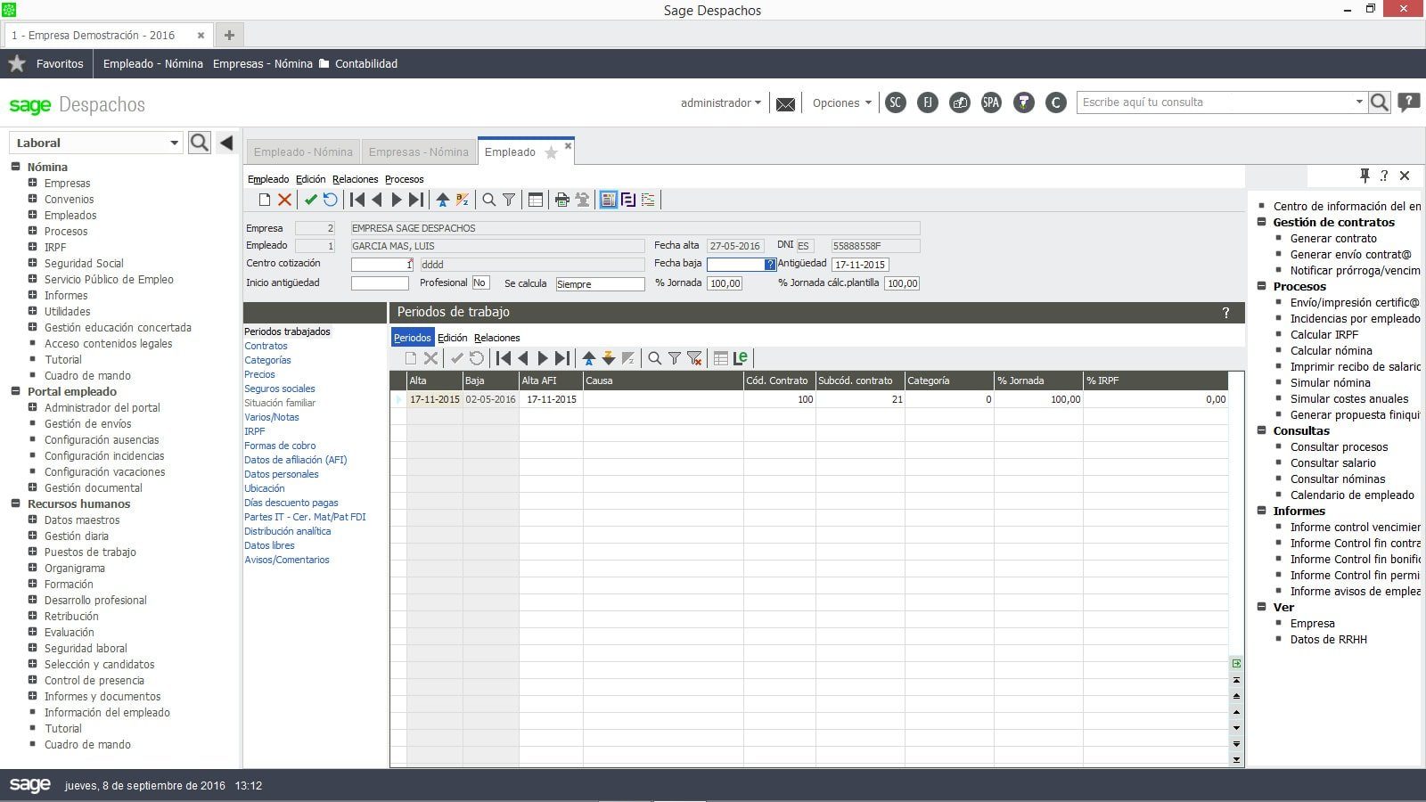
Task: Click the help question mark in Periodos de trabajo header
Action: coord(1225,313)
